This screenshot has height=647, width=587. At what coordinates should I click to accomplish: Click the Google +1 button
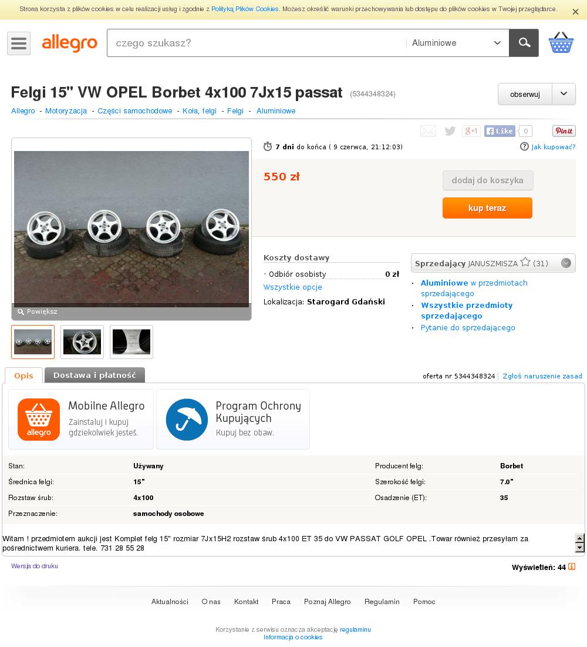coord(471,131)
